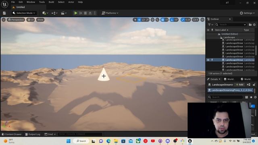258x145 pixels.
Task: Switch to the second World tab with the globe icon
Action: [x=246, y=79]
